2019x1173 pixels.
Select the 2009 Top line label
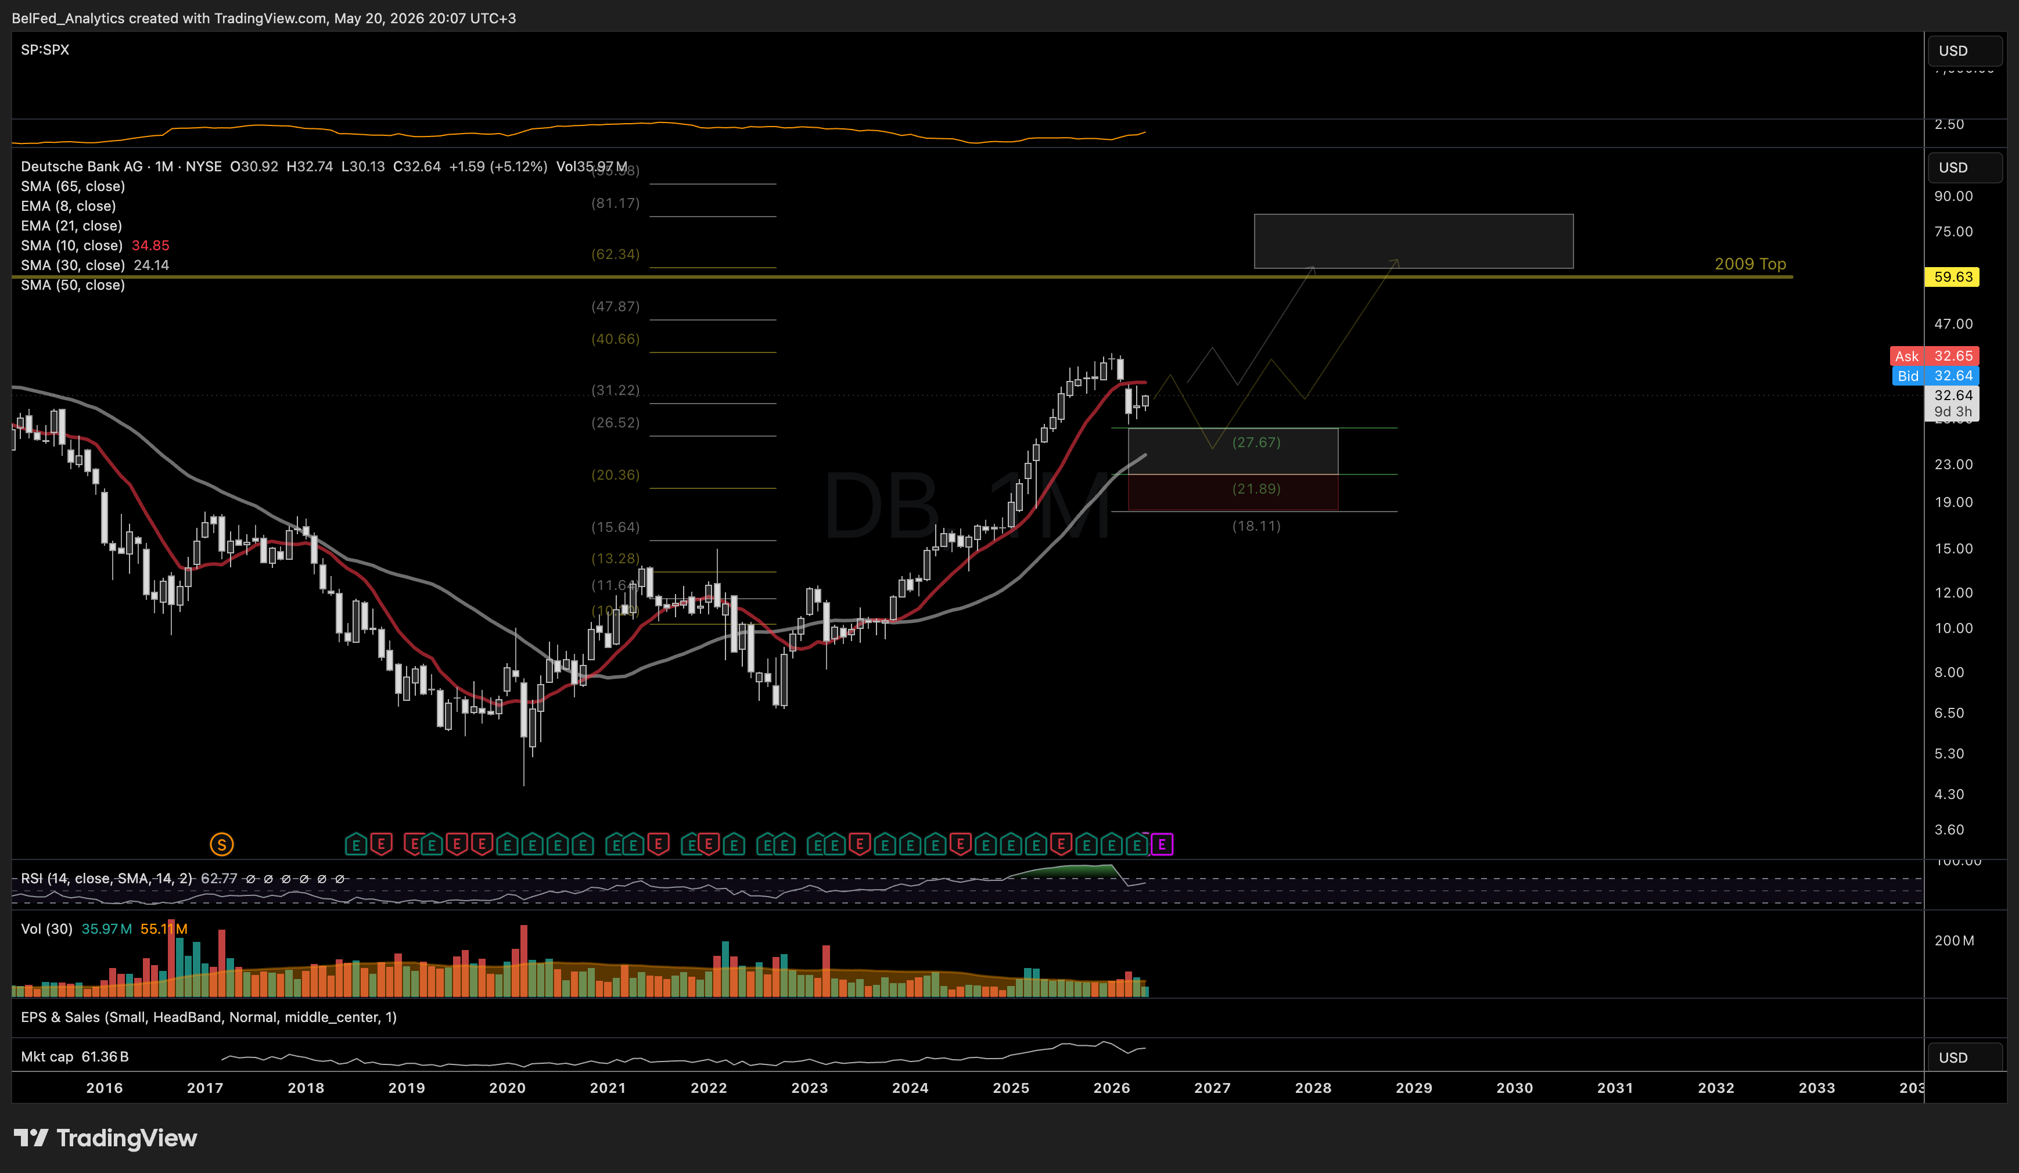(x=1750, y=264)
